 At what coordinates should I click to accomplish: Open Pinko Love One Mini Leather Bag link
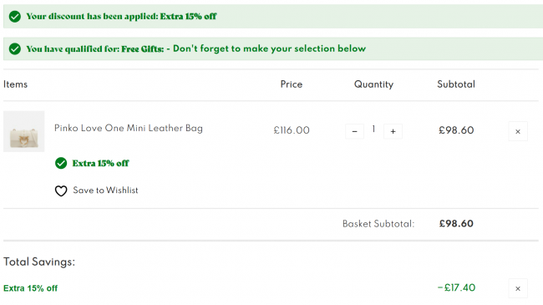[129, 128]
